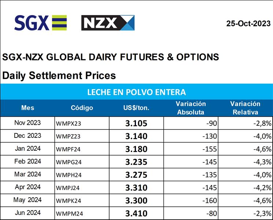Click the -2,3% relative variation cell

click(262, 213)
